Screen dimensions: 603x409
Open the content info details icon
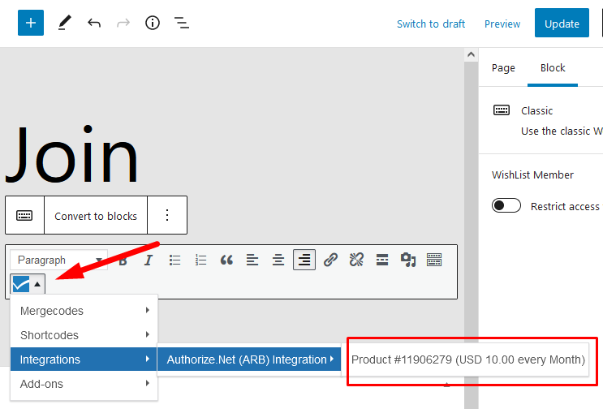(153, 23)
